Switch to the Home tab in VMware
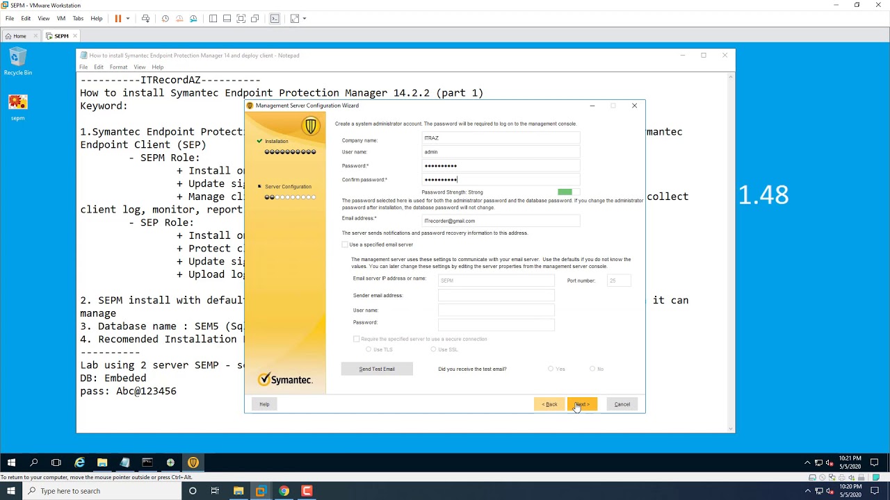890x500 pixels. click(19, 36)
